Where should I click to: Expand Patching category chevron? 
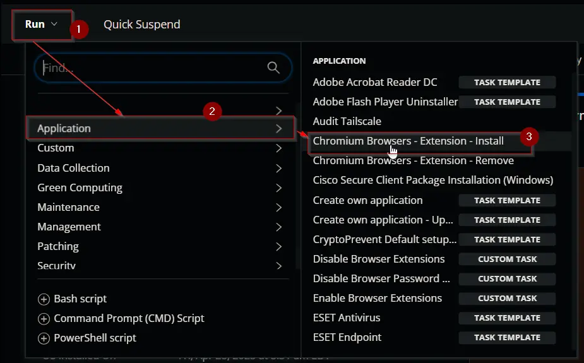point(278,246)
